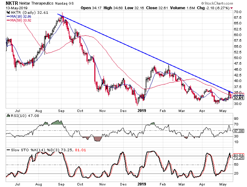The height and width of the screenshot is (187, 247).
Task: Click the 52.5 price axis label
Action: point(238,52)
